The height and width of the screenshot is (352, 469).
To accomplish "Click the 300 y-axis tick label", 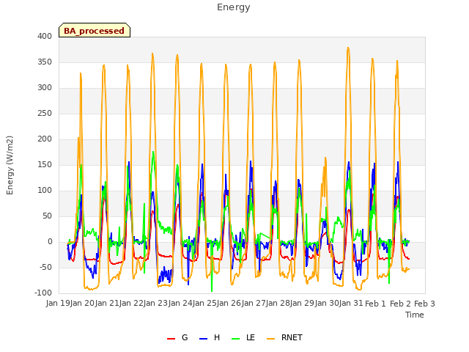I will [x=45, y=88].
